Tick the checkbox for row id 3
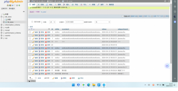 [x=30, y=32]
